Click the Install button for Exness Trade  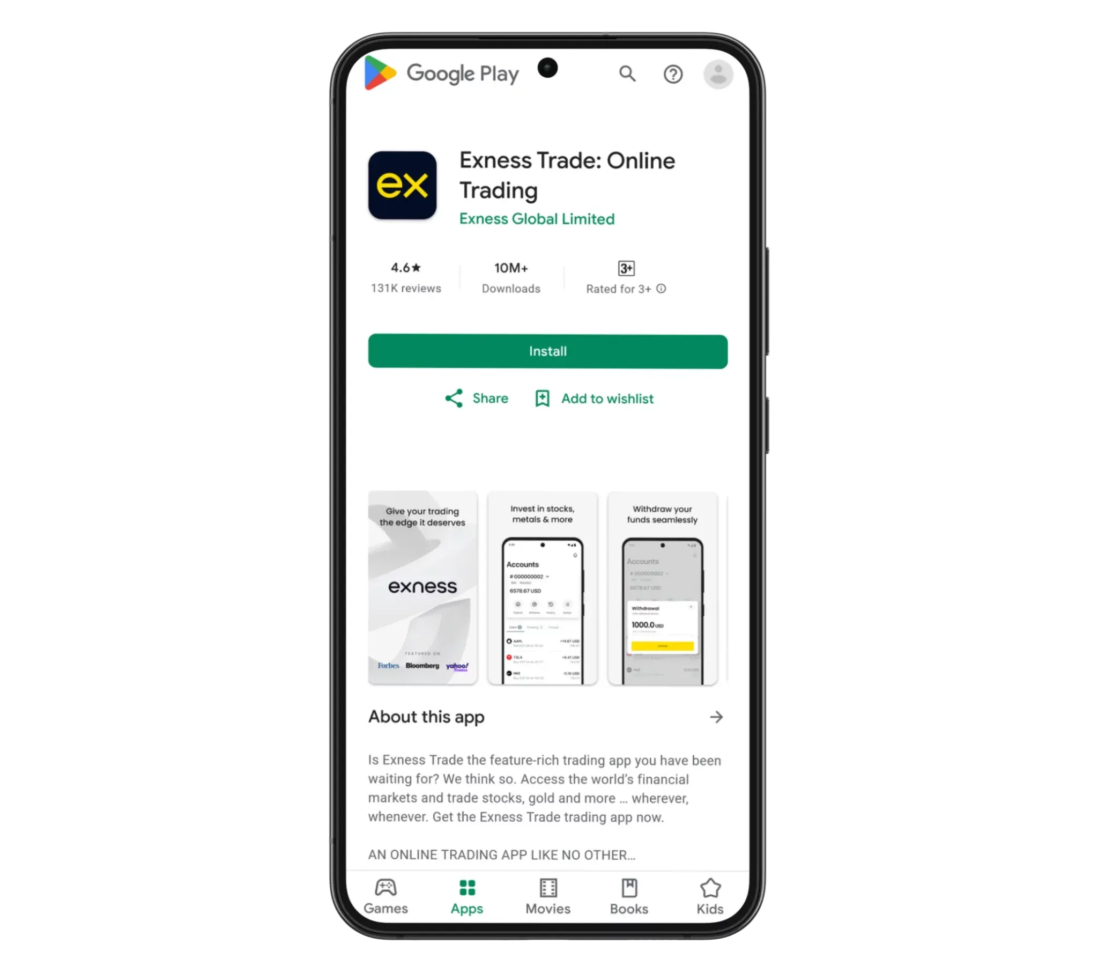(548, 350)
